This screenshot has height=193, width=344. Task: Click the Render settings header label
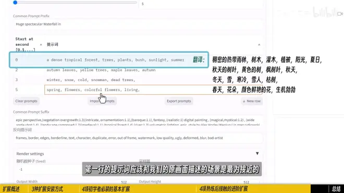[x=30, y=154]
